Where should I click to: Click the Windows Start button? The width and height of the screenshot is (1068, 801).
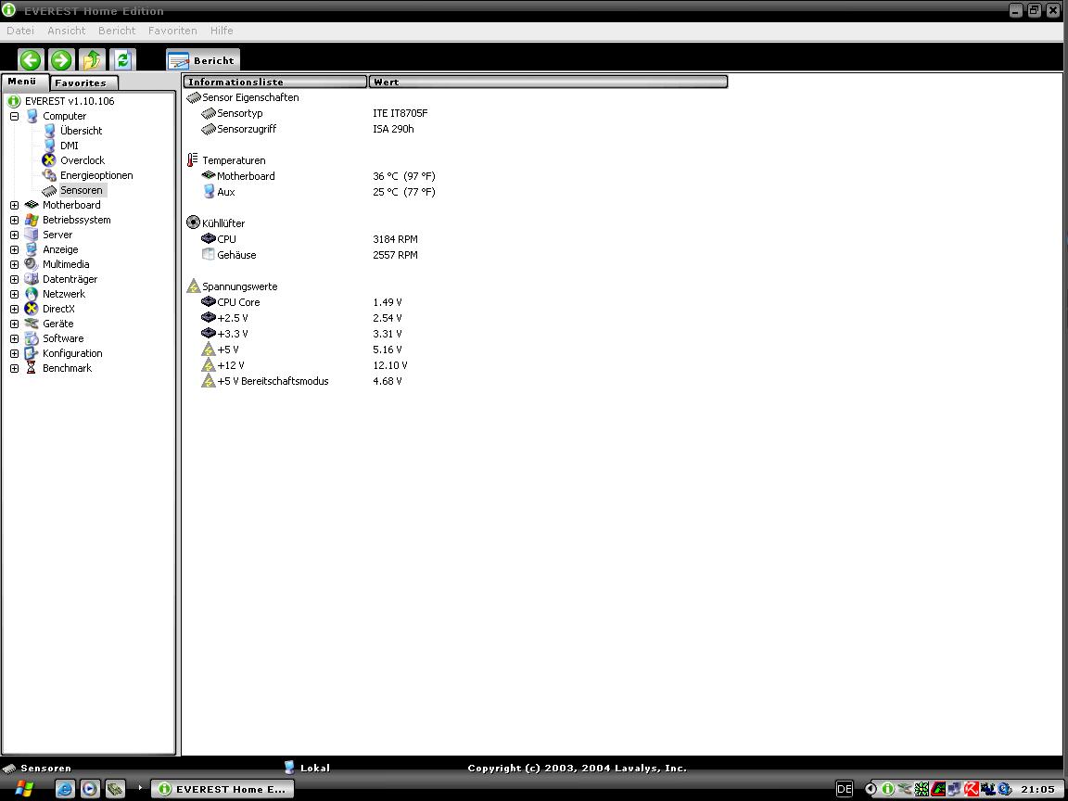point(24,789)
